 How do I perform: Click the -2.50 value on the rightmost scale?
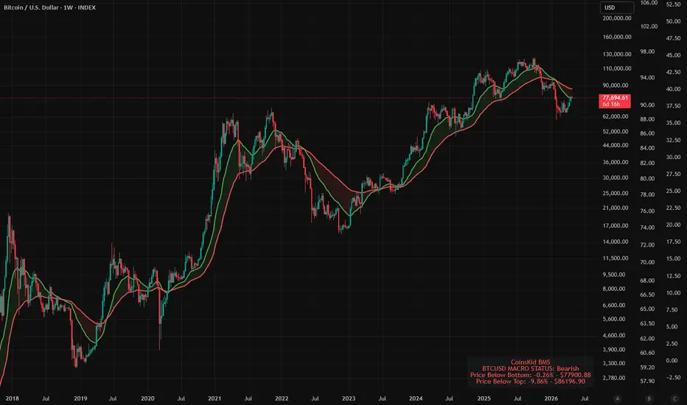[674, 378]
